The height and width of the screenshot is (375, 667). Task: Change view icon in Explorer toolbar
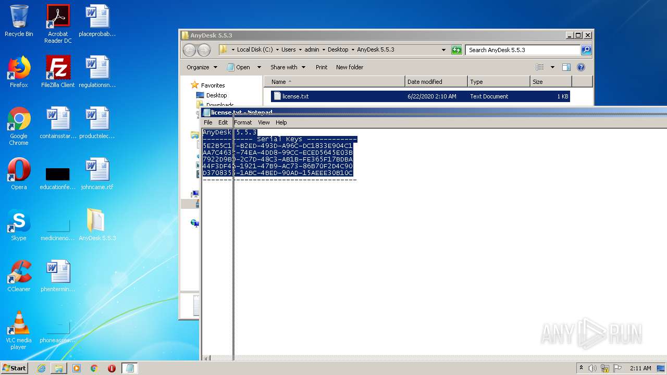point(540,67)
